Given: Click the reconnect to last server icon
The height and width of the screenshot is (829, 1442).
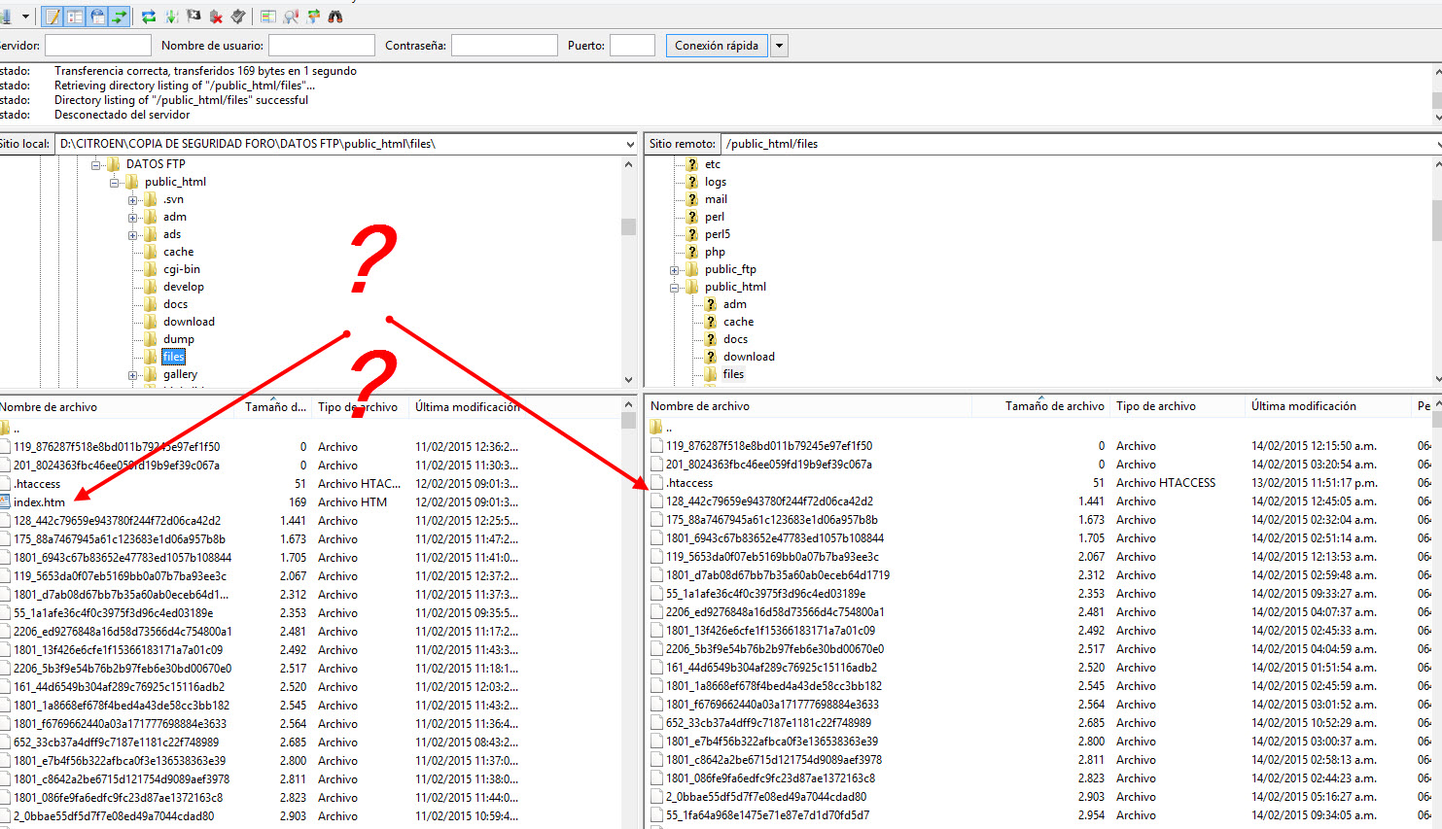Looking at the screenshot, I should 238,17.
